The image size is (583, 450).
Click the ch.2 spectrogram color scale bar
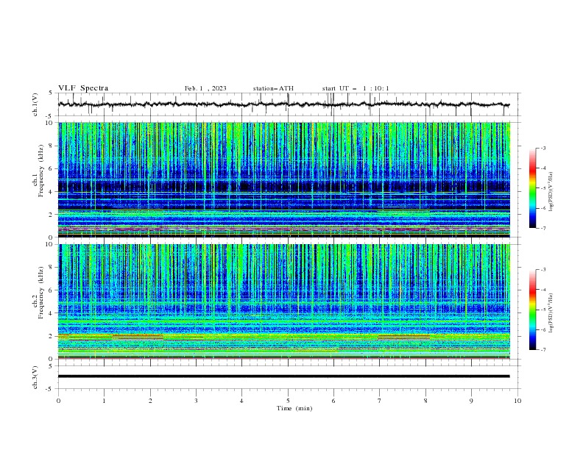[532, 310]
